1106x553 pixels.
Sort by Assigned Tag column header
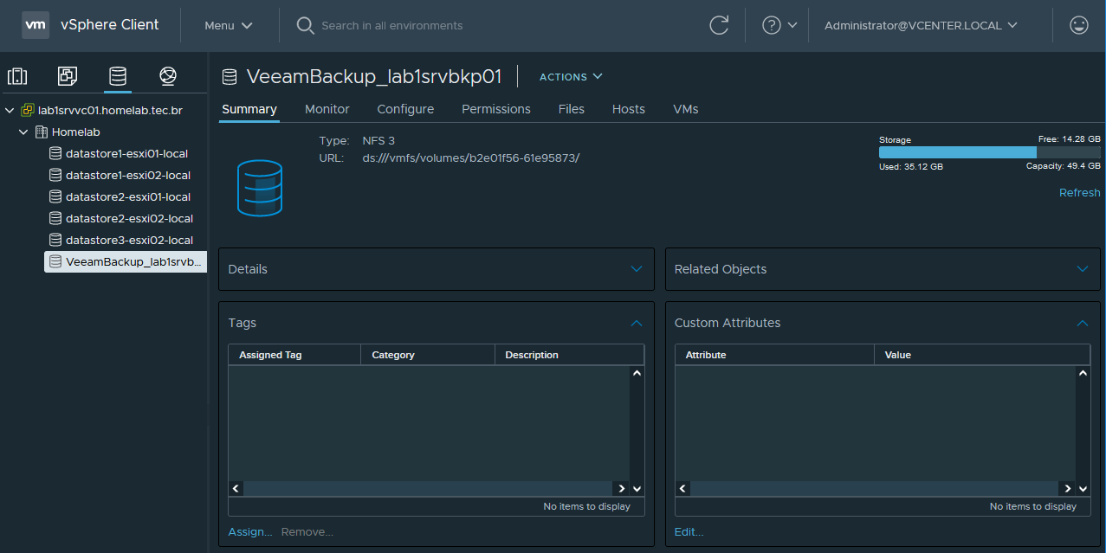coord(294,355)
